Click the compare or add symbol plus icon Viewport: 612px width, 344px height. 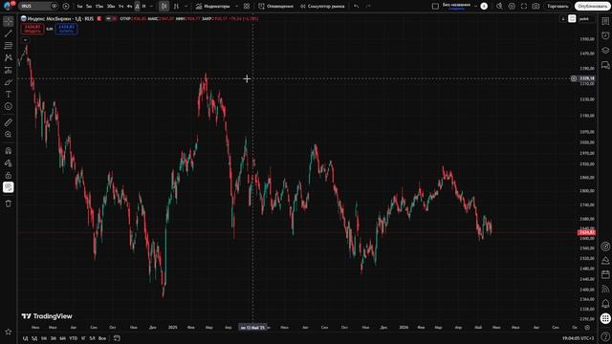pyautogui.click(x=66, y=6)
